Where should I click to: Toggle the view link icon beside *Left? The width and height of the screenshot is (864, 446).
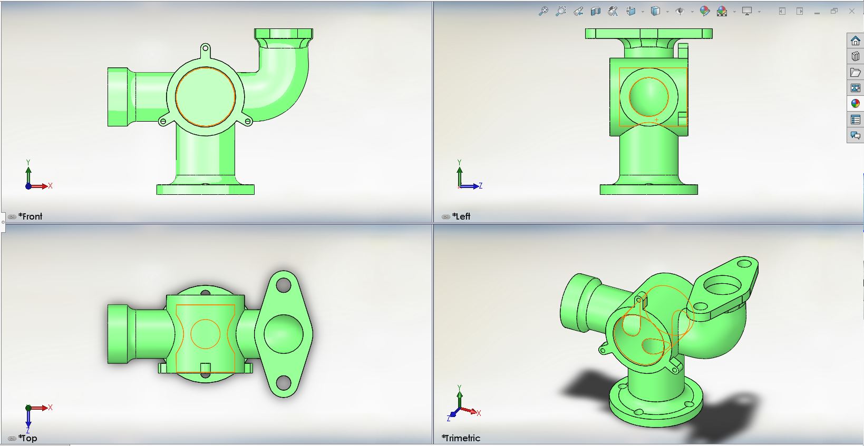tap(445, 216)
